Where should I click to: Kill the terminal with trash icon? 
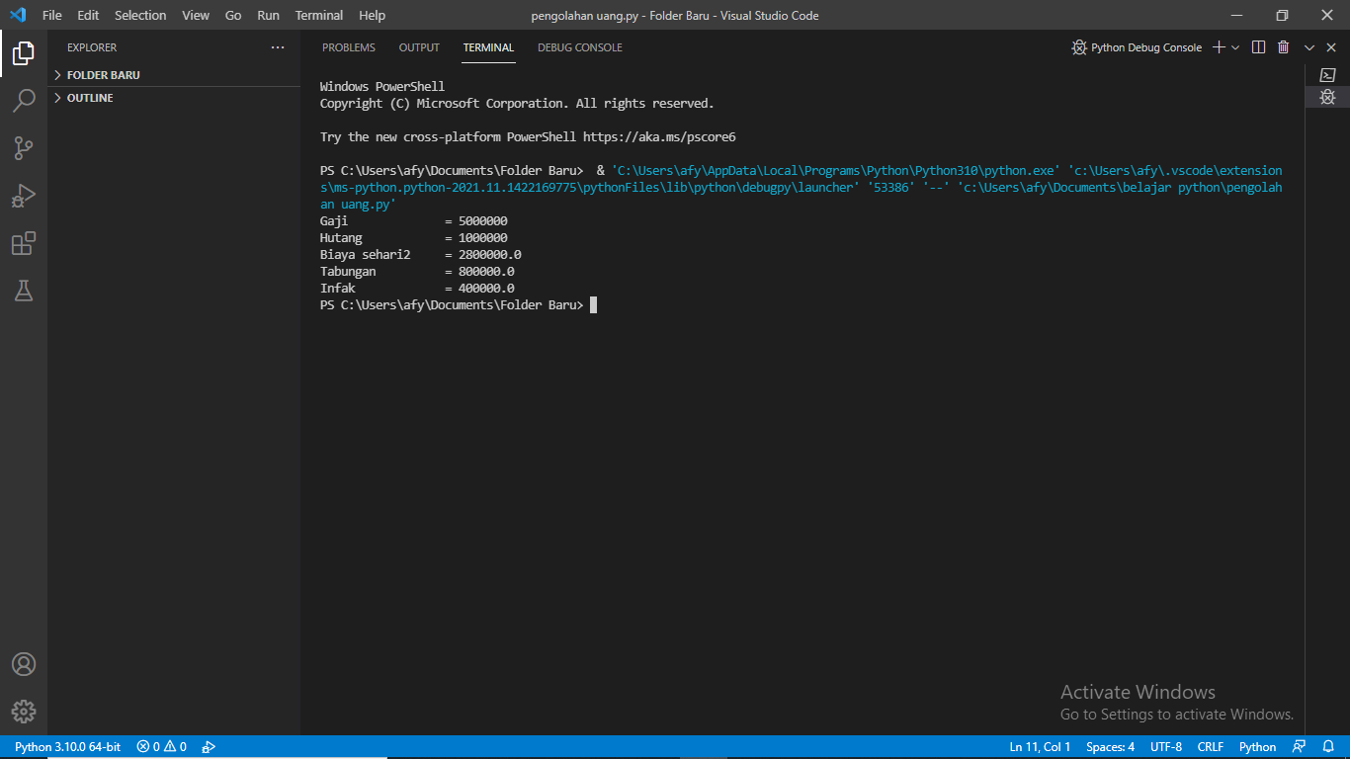coord(1283,47)
